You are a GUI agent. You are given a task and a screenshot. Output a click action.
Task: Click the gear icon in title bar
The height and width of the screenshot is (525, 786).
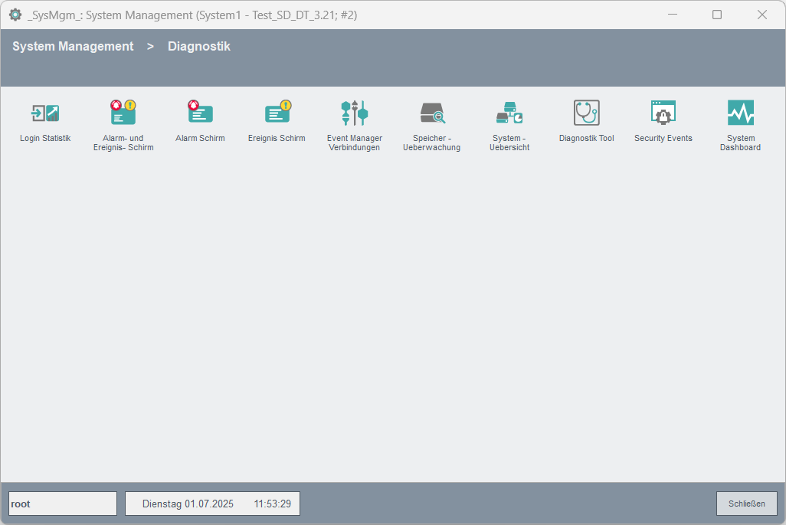(x=15, y=15)
